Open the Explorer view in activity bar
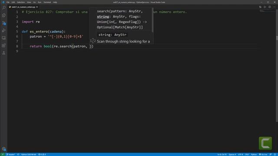278x156 pixels. pyautogui.click(x=4, y=16)
